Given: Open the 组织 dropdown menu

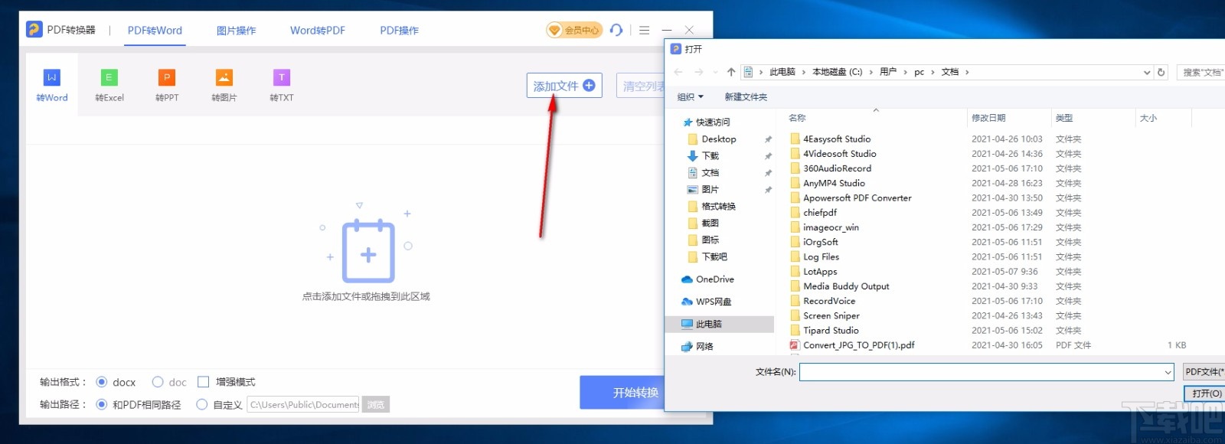Looking at the screenshot, I should click(x=690, y=97).
